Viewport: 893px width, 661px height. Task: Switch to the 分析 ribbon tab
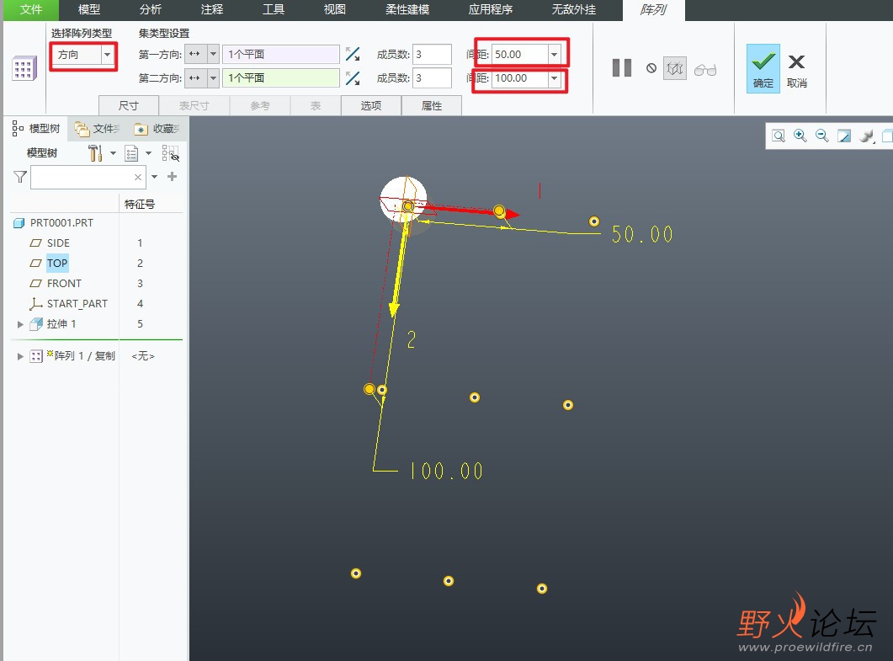151,10
